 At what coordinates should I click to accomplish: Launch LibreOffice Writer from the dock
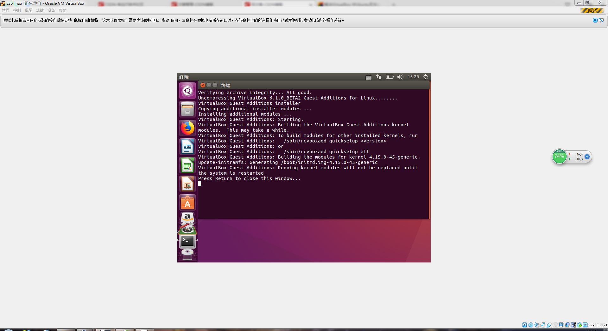coord(187,147)
